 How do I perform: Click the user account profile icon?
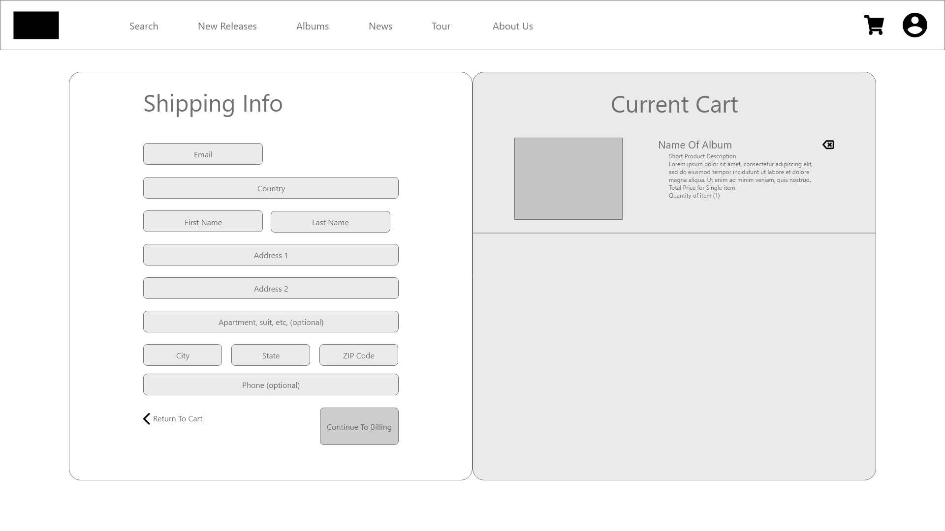click(914, 26)
